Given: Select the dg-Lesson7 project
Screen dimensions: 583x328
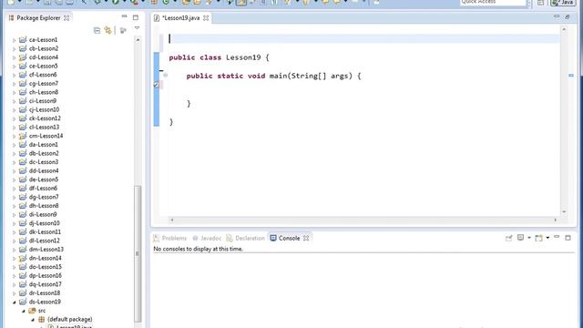Looking at the screenshot, I should (x=44, y=197).
